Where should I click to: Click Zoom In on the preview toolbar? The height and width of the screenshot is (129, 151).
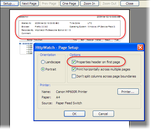[89, 3]
